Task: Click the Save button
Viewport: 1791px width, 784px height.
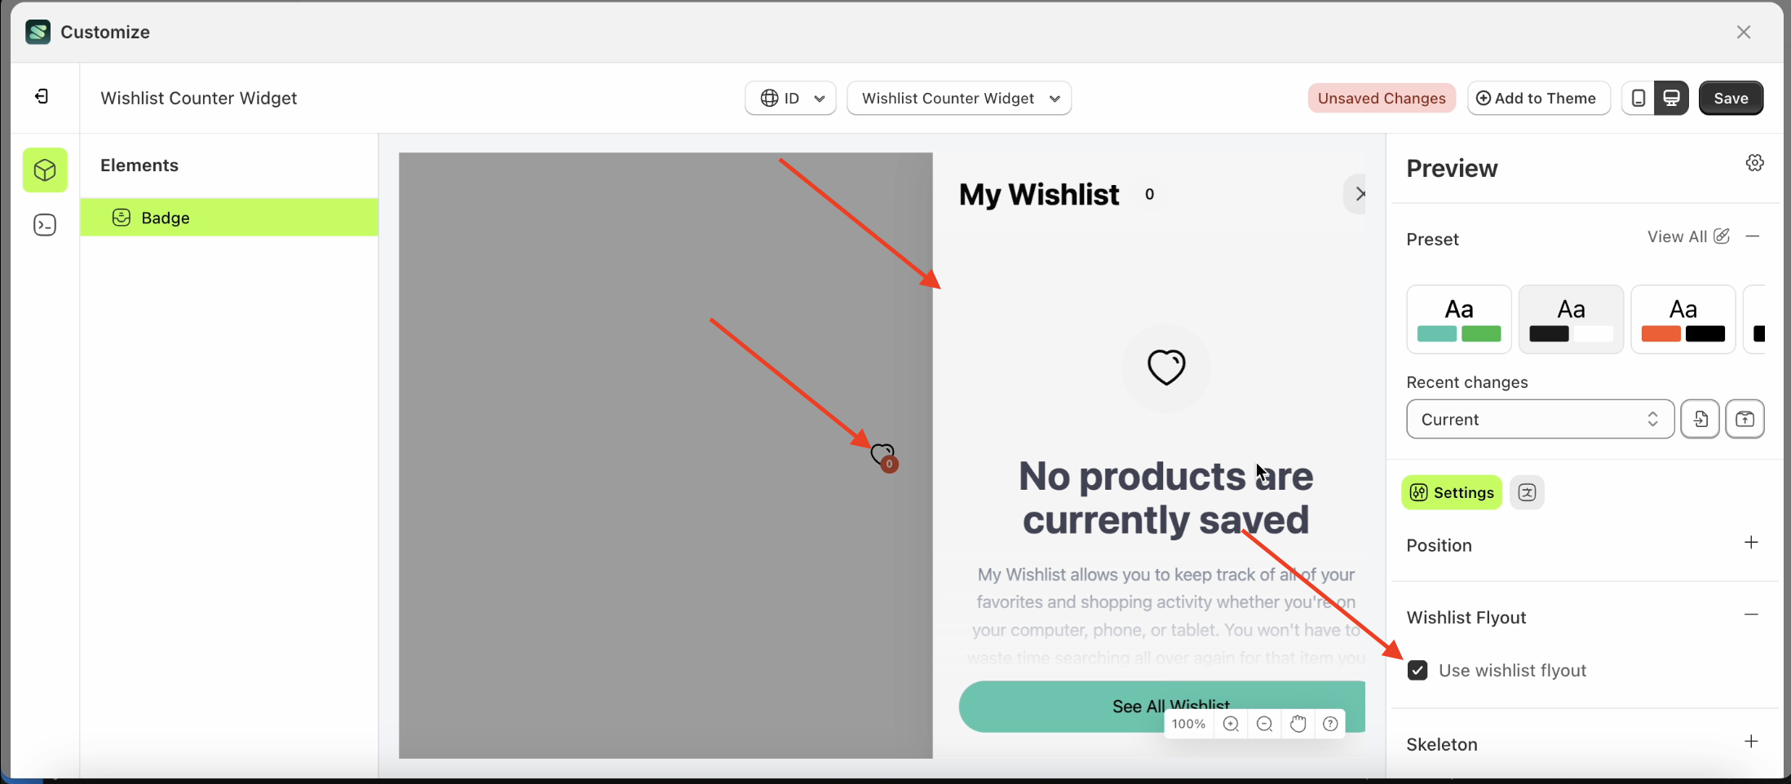Action: (1731, 98)
